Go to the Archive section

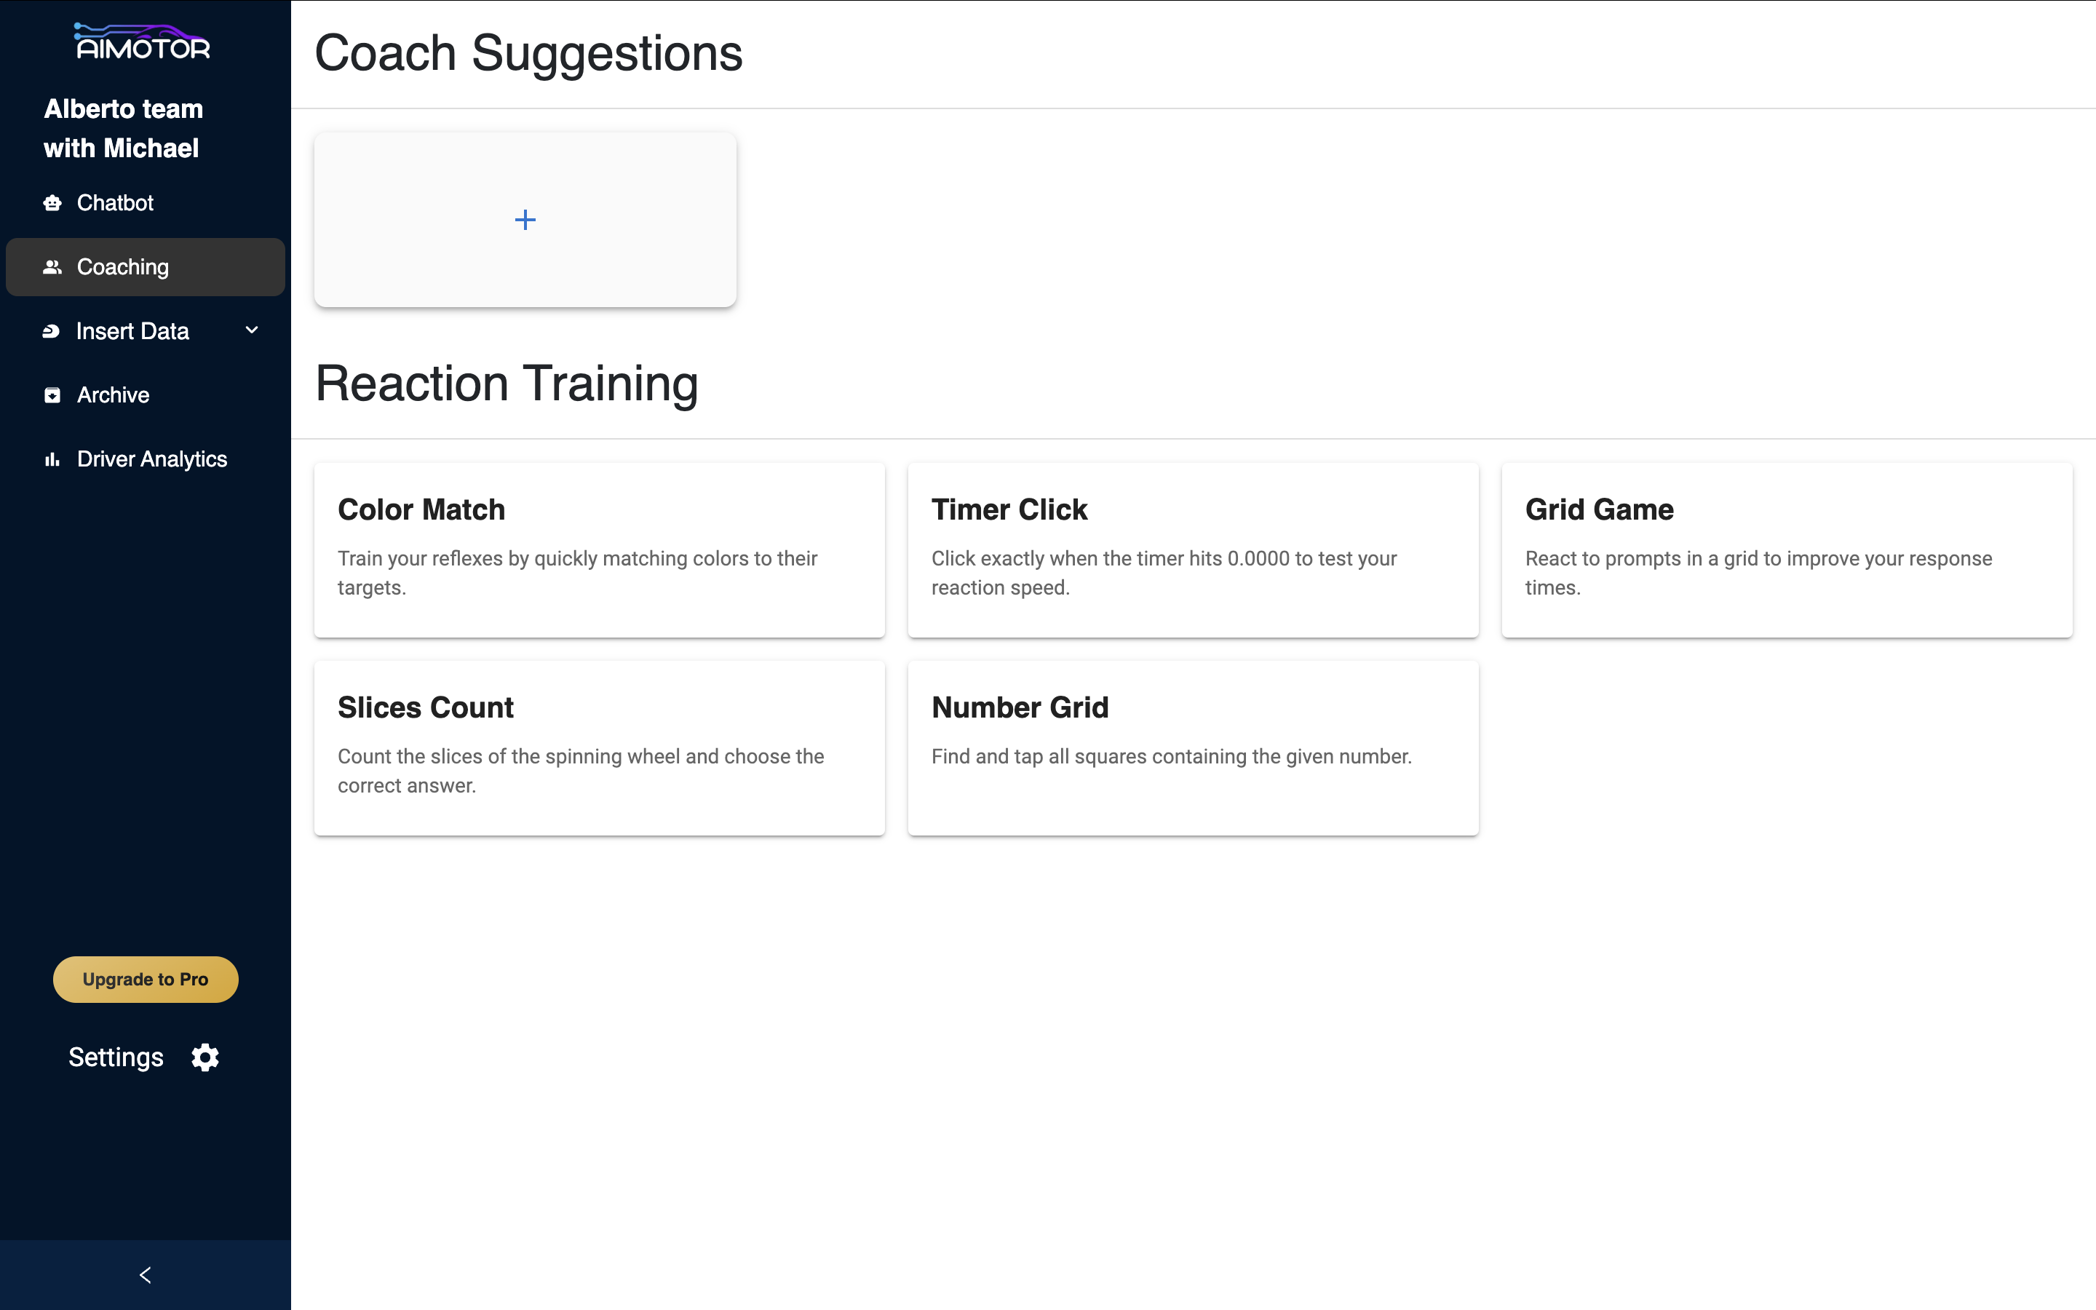(114, 395)
